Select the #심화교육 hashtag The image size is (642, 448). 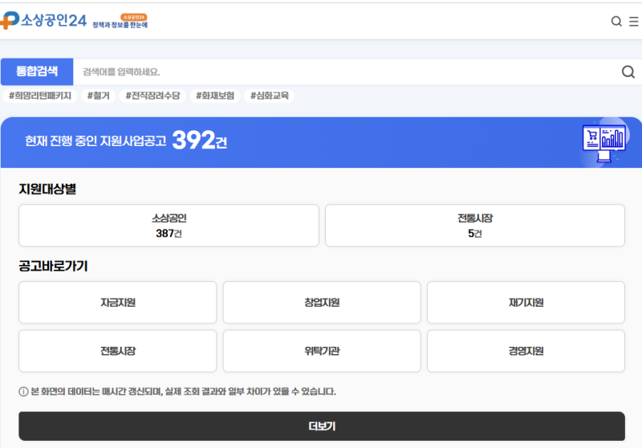point(270,96)
